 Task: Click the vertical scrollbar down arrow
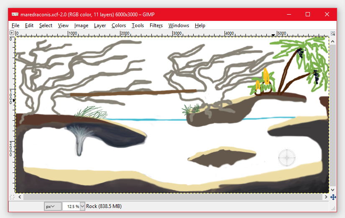333,190
